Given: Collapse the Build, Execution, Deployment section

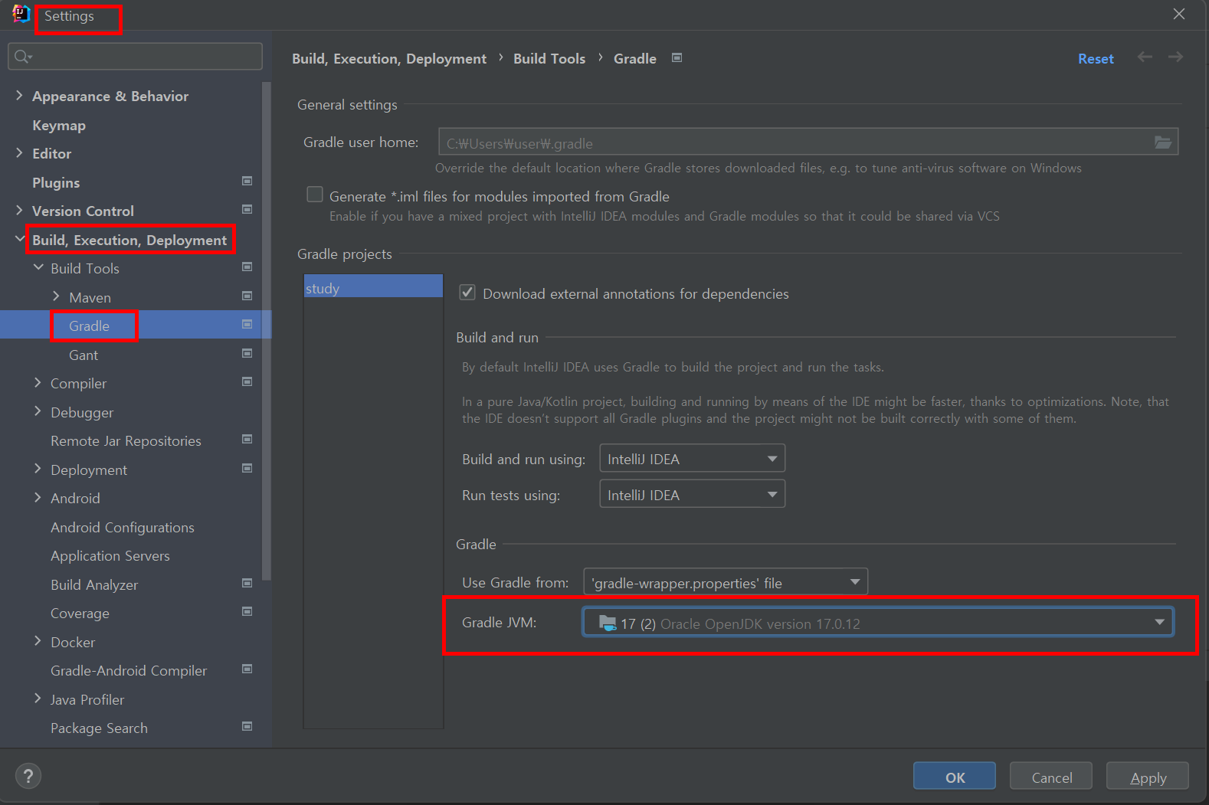Looking at the screenshot, I should click(x=19, y=239).
